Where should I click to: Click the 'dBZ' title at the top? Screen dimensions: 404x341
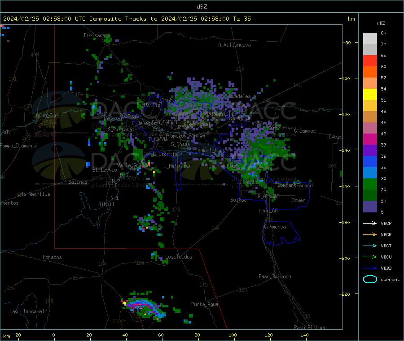click(202, 7)
